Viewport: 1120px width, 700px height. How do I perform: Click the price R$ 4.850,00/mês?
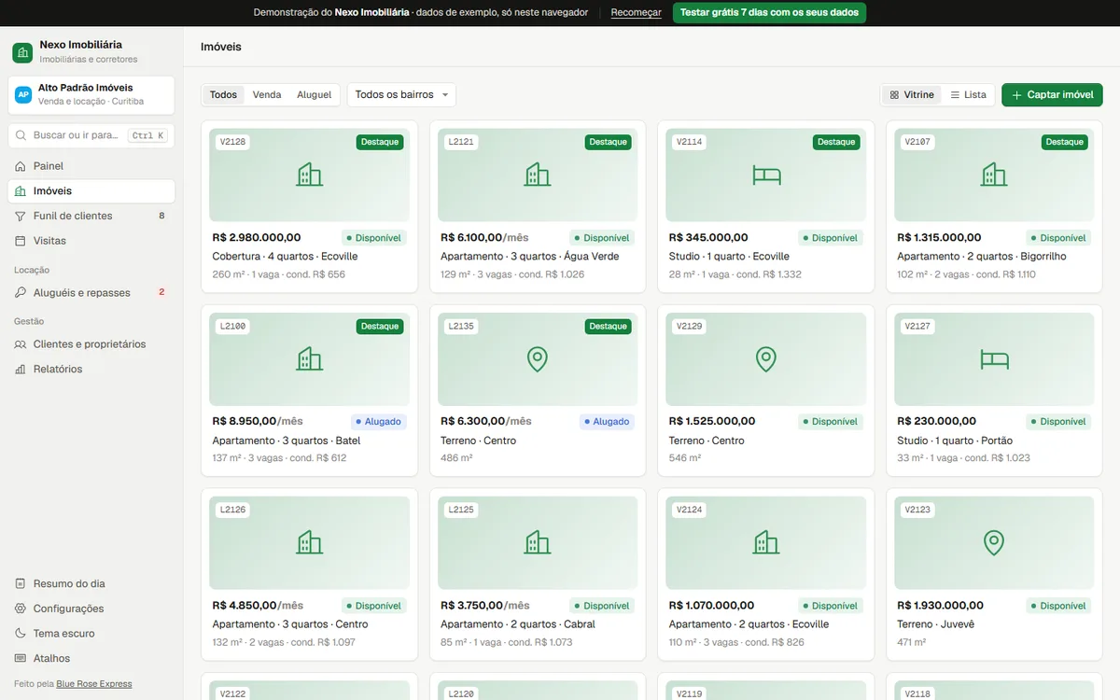(x=258, y=606)
